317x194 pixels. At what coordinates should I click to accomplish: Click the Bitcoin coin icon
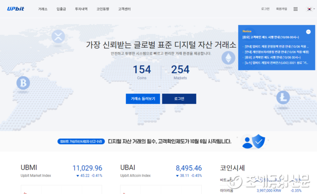click(x=23, y=83)
